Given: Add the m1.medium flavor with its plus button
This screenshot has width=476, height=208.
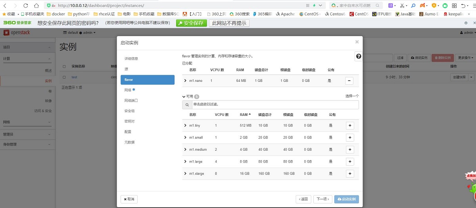Looking at the screenshot, I should (350, 149).
